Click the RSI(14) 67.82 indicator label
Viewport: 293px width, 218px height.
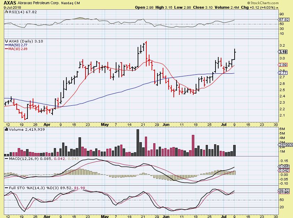coord(23,12)
